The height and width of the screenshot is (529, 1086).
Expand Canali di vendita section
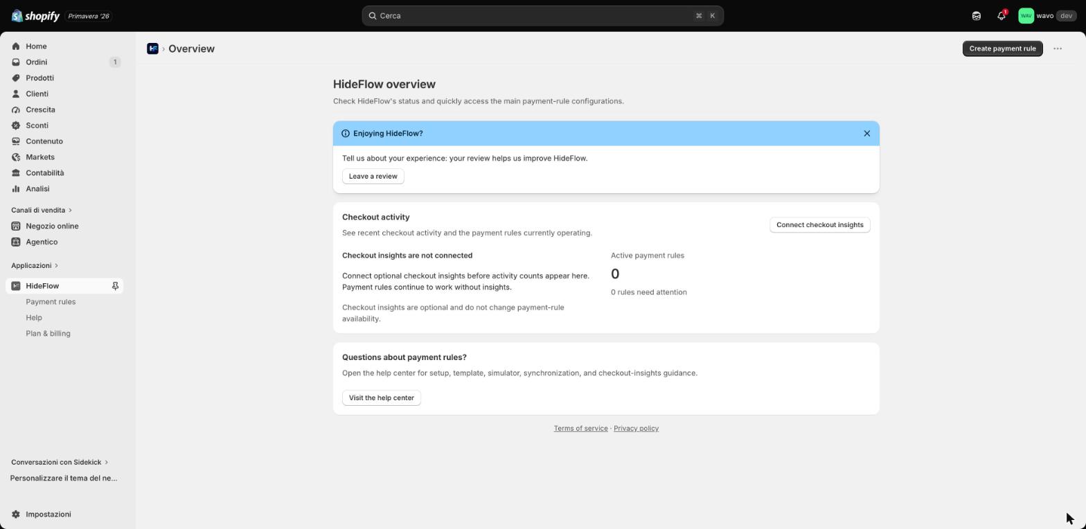(42, 210)
